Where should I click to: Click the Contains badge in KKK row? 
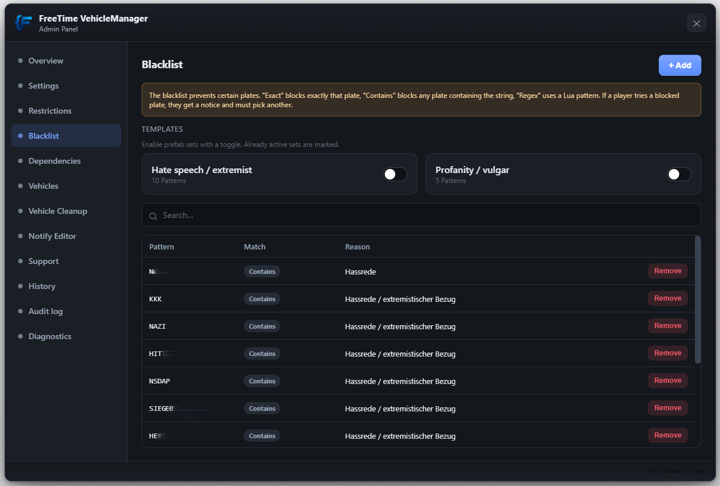pos(262,299)
